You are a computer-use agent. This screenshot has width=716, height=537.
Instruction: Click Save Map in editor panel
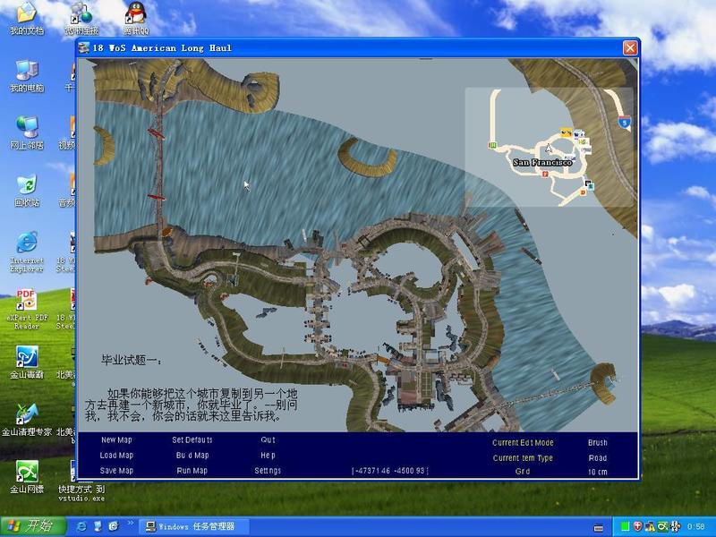pyautogui.click(x=116, y=471)
